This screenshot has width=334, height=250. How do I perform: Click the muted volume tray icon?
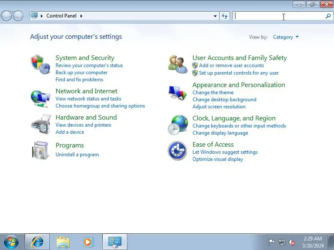click(x=292, y=242)
